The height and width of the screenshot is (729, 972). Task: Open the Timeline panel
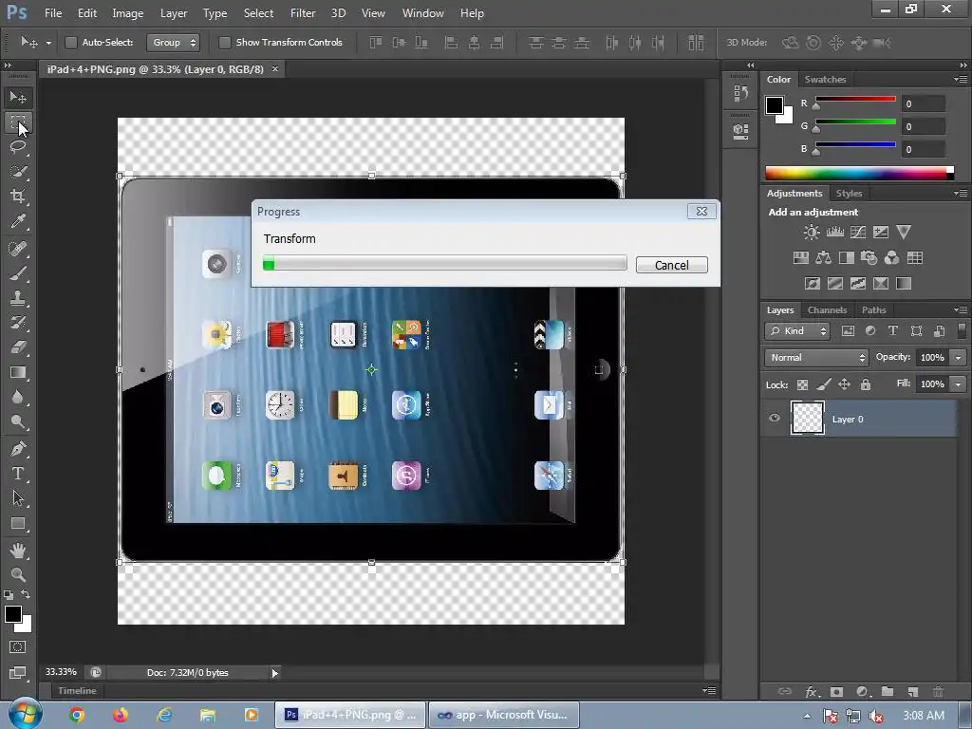(77, 691)
